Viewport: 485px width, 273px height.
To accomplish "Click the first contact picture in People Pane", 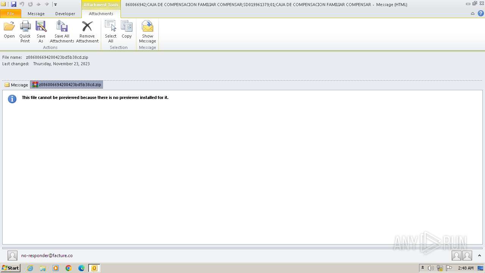I will 457,256.
